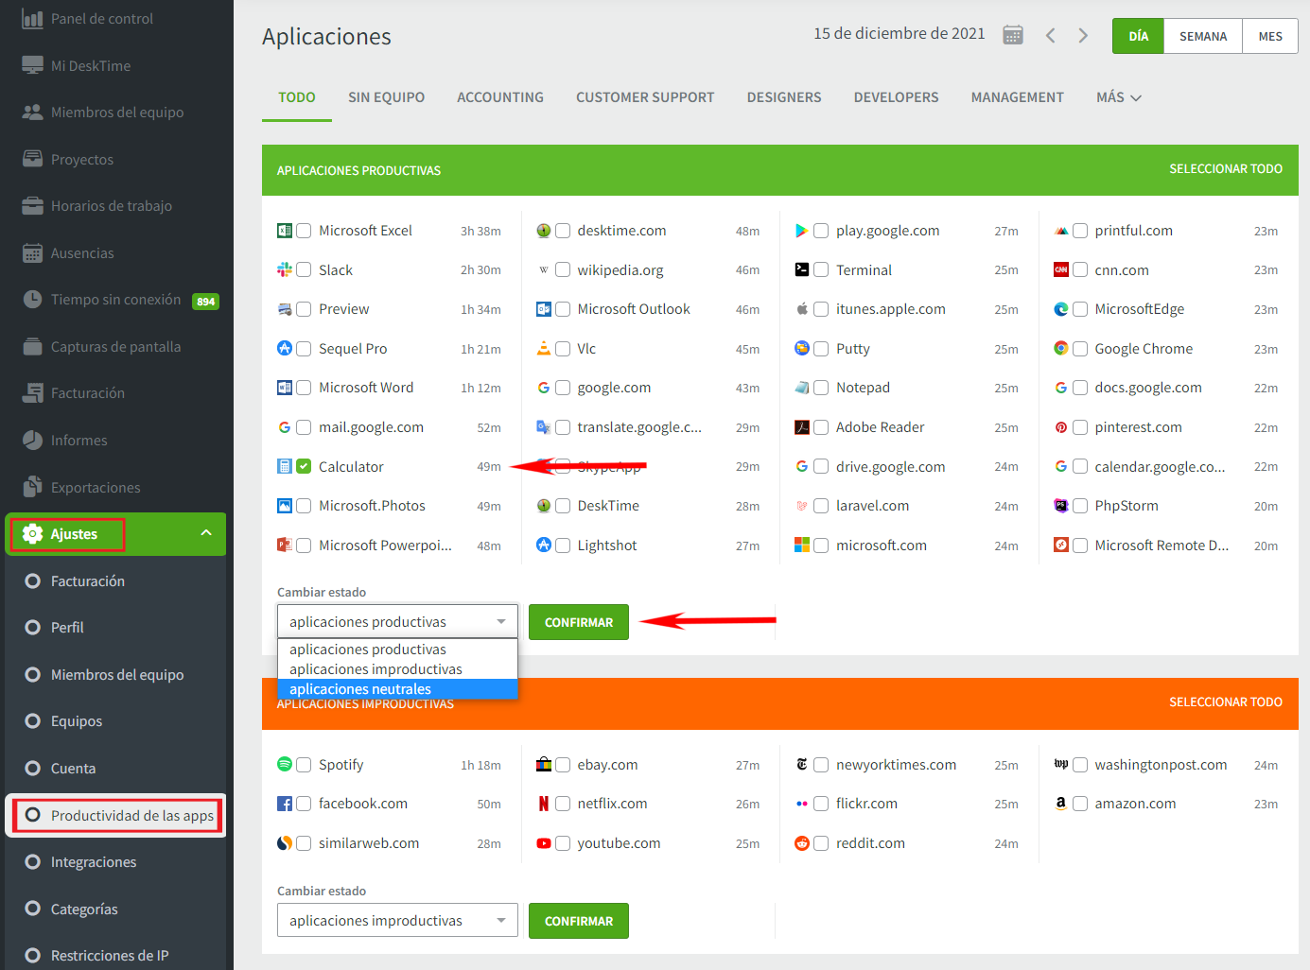This screenshot has width=1310, height=970.
Task: Expand the MÁS teams menu
Action: tap(1119, 97)
